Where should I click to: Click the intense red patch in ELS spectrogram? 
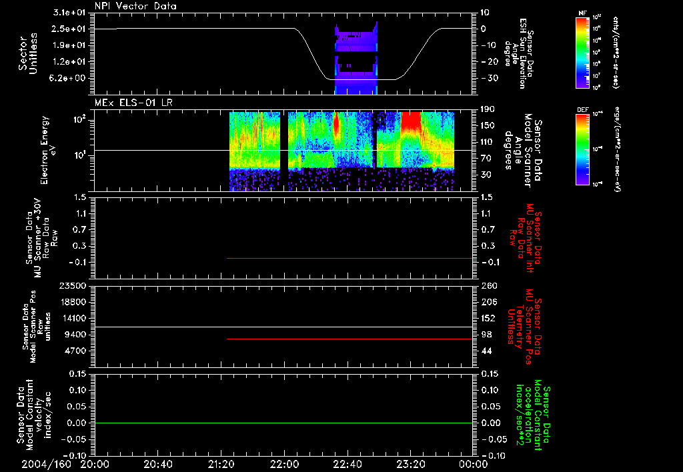pyautogui.click(x=411, y=120)
